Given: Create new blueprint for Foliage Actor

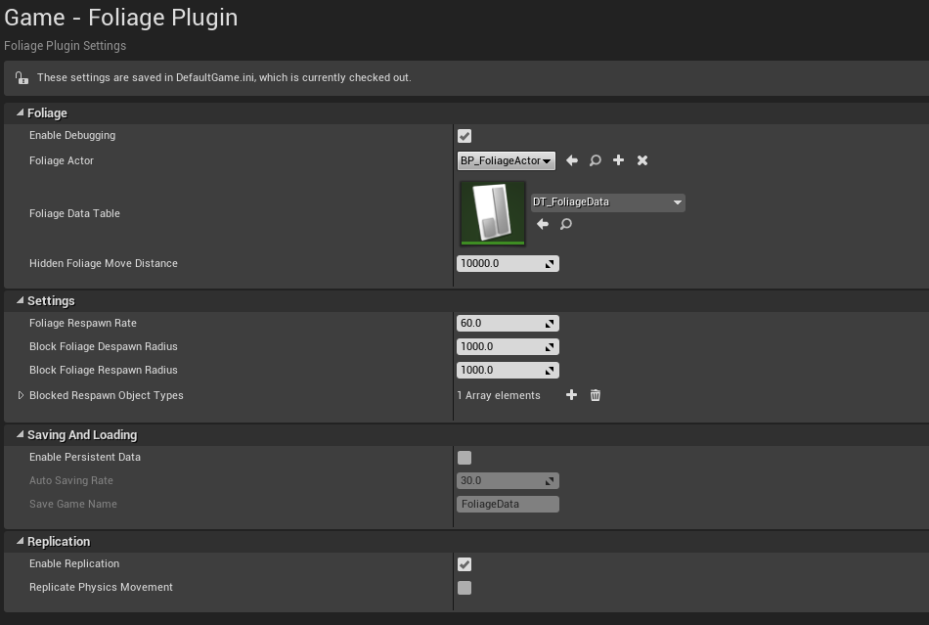Looking at the screenshot, I should [x=619, y=160].
